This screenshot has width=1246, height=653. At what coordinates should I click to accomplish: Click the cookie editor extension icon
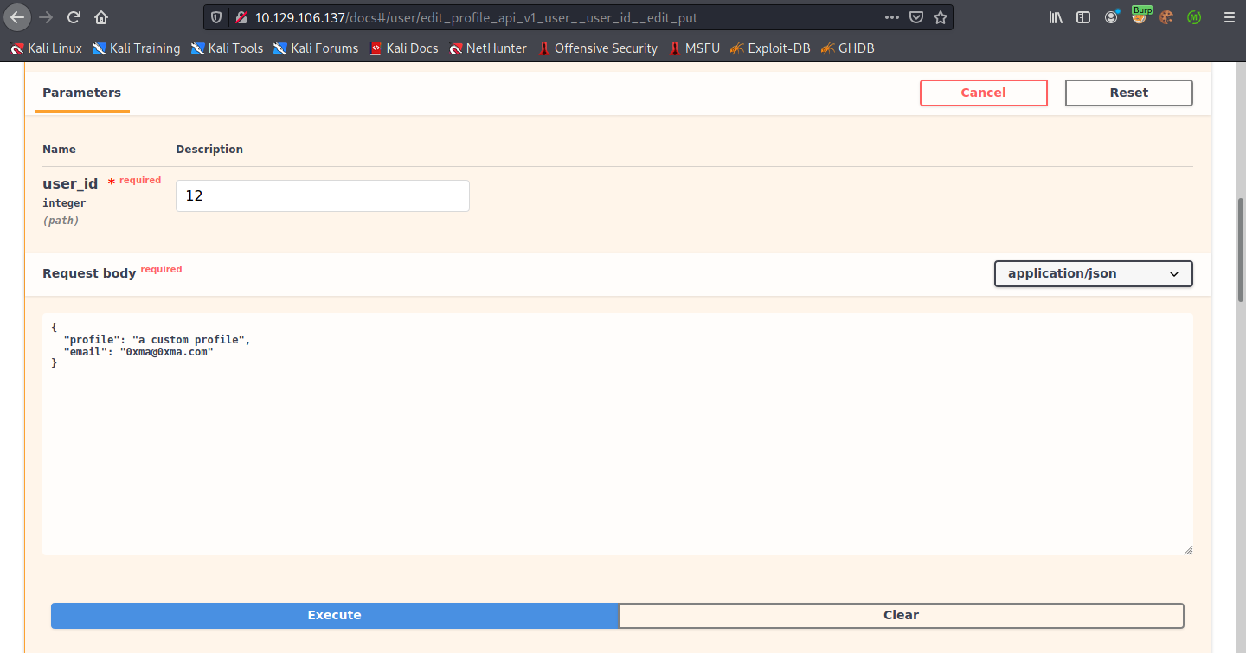click(x=1166, y=18)
